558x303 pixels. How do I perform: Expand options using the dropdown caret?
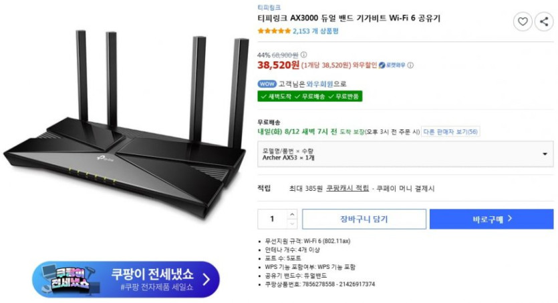545,154
